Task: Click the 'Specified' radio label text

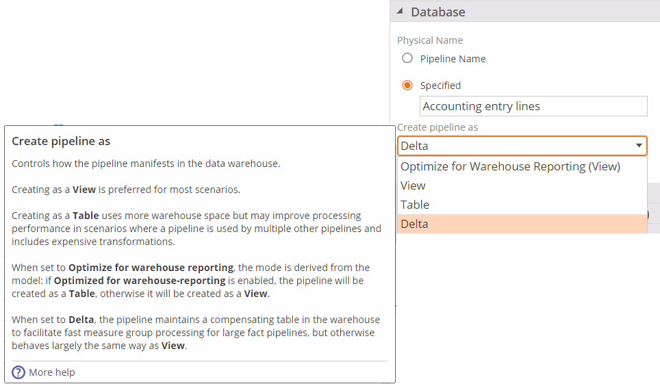Action: tap(440, 86)
